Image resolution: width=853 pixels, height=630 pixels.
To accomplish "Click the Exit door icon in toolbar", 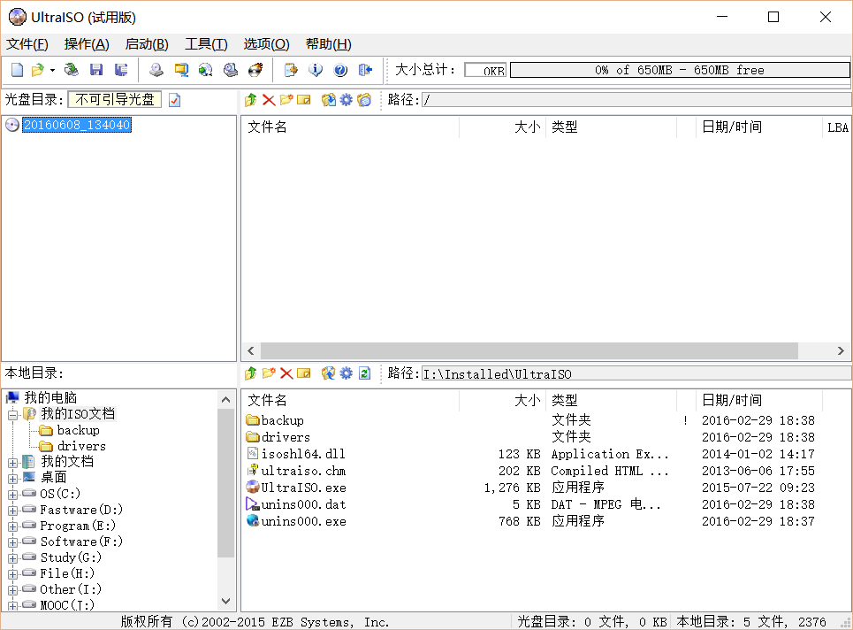I will 365,70.
